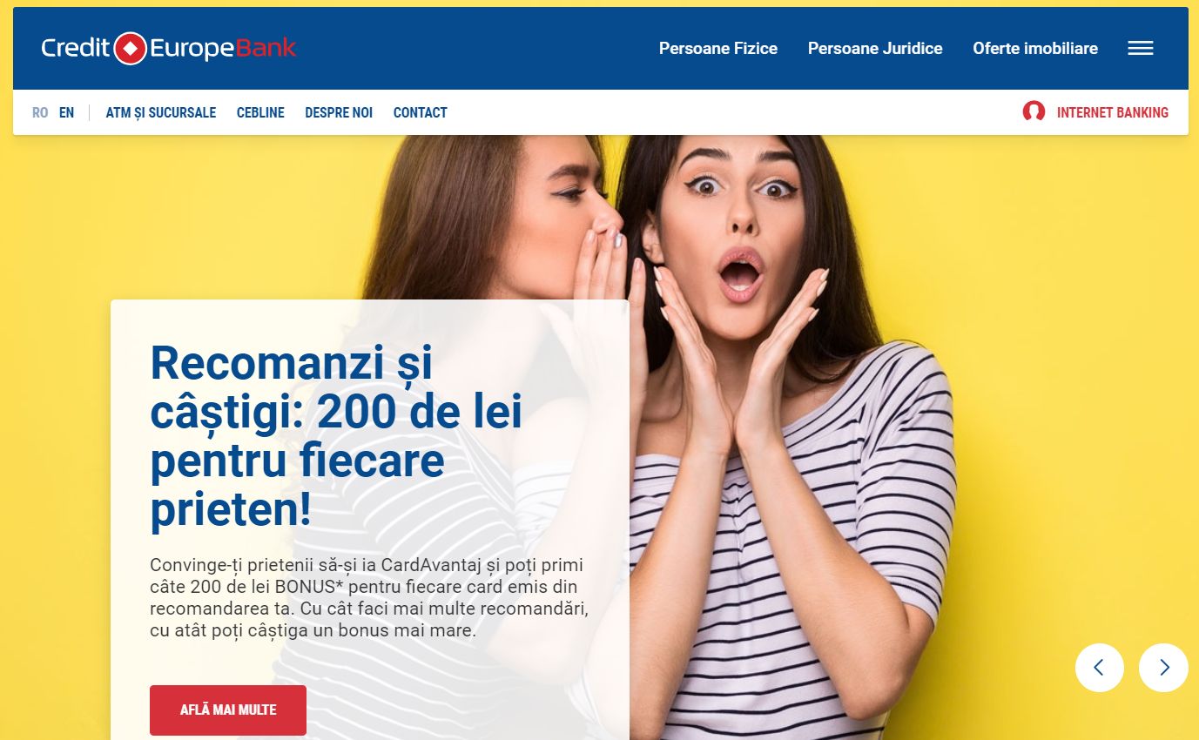Open Persoane Fizice menu
This screenshot has width=1199, height=740.
(x=718, y=49)
